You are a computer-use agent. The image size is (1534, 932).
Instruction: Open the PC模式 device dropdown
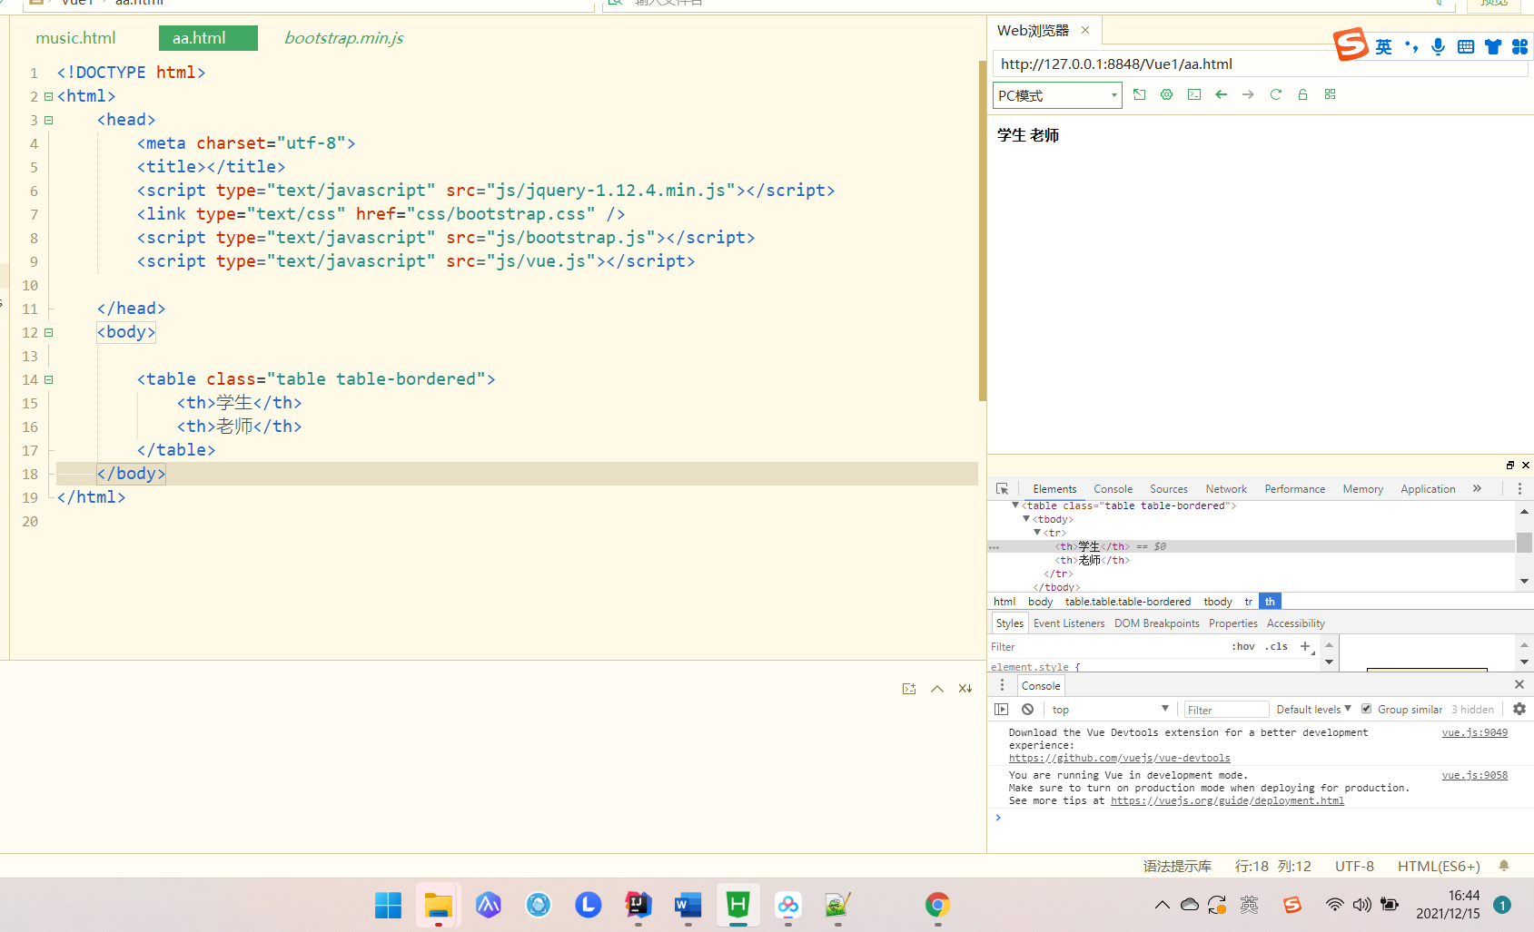1057,95
